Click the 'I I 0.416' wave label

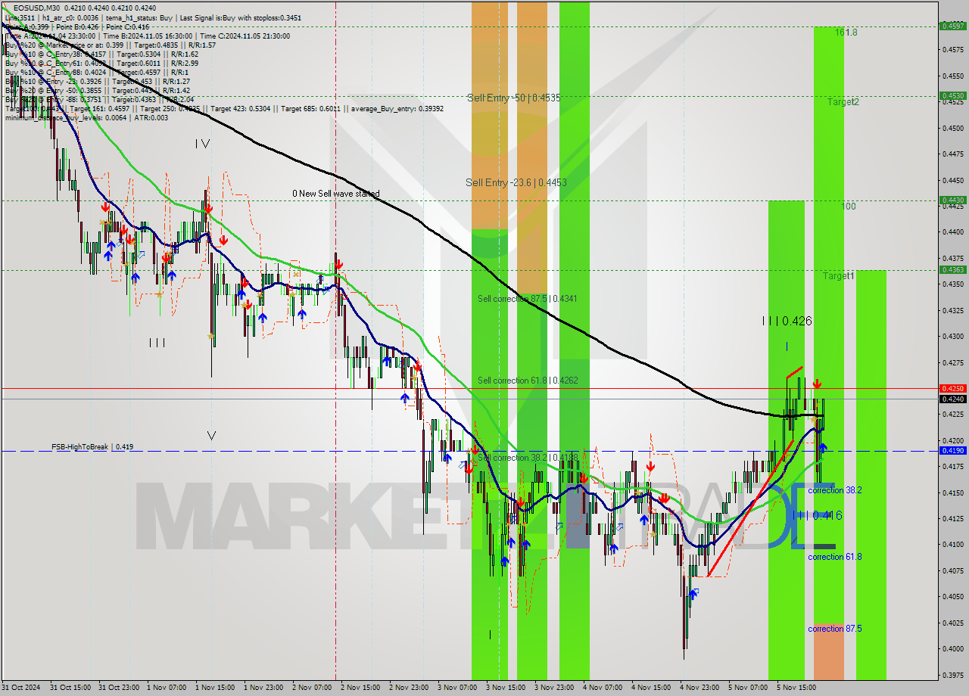point(817,515)
